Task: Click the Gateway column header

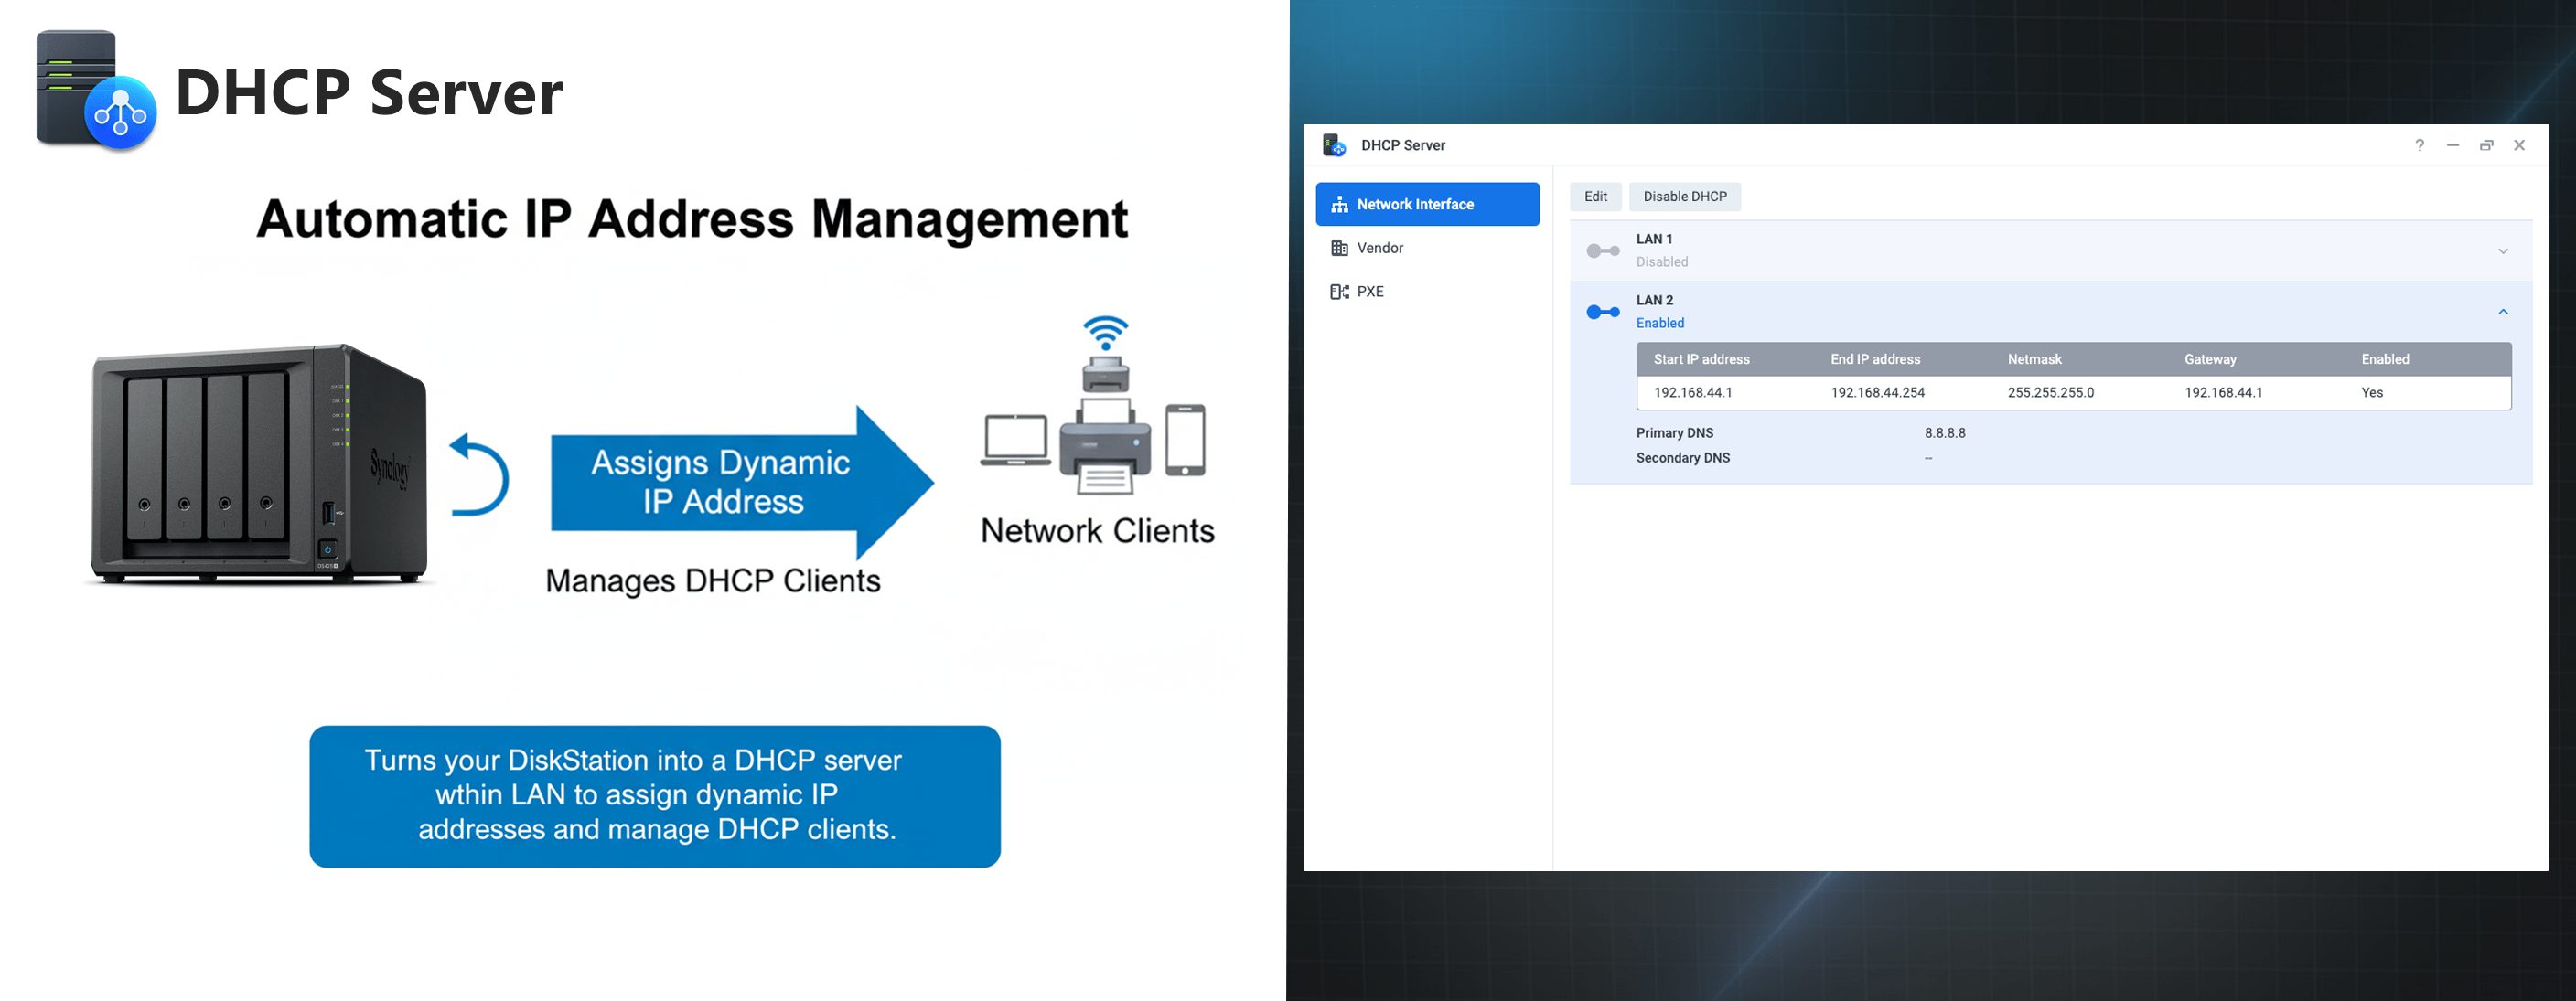Action: pyautogui.click(x=2210, y=358)
